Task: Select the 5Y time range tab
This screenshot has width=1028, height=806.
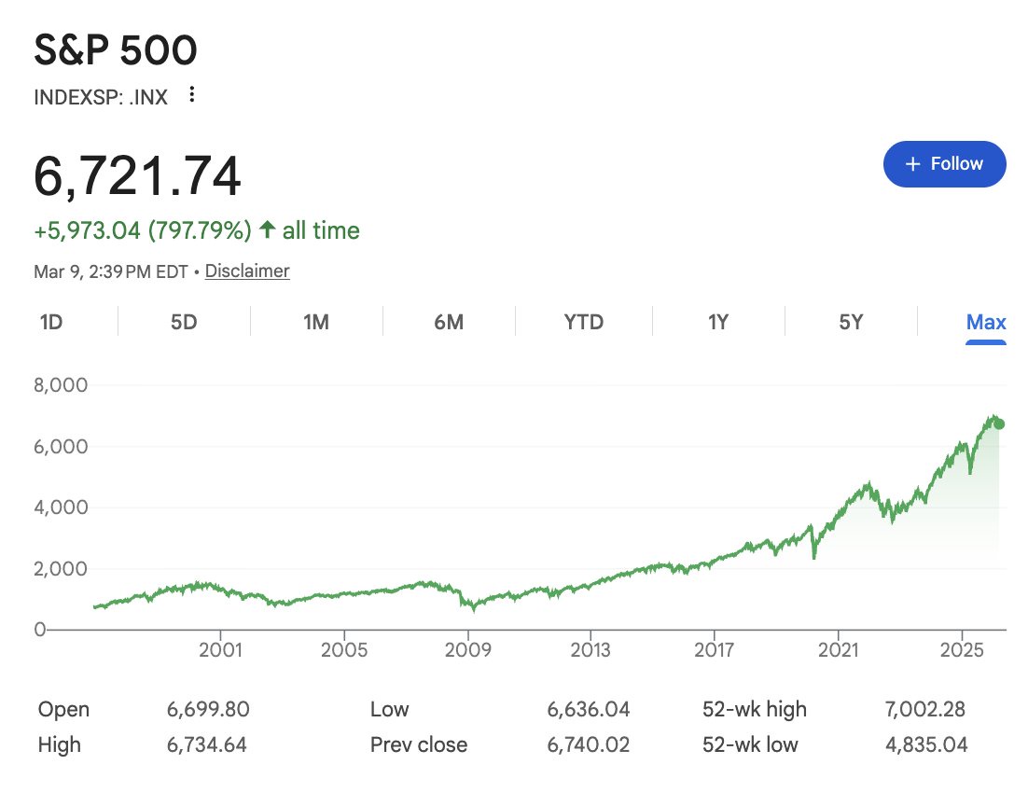Action: (x=851, y=323)
